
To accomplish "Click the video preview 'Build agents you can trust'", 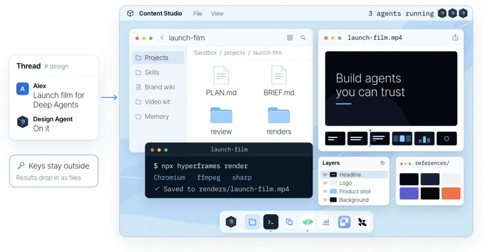I will 391,89.
